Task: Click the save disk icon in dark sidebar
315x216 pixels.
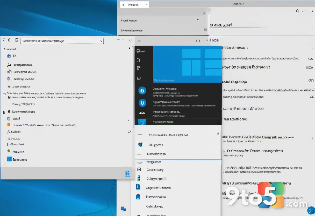Action: click(139, 69)
